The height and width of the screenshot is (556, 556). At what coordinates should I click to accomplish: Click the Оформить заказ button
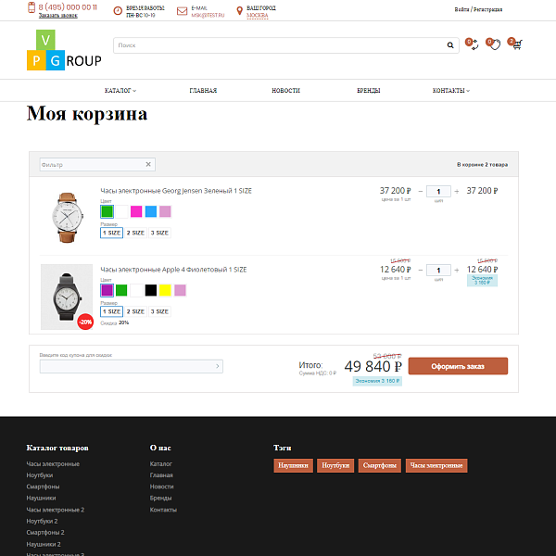click(x=458, y=366)
